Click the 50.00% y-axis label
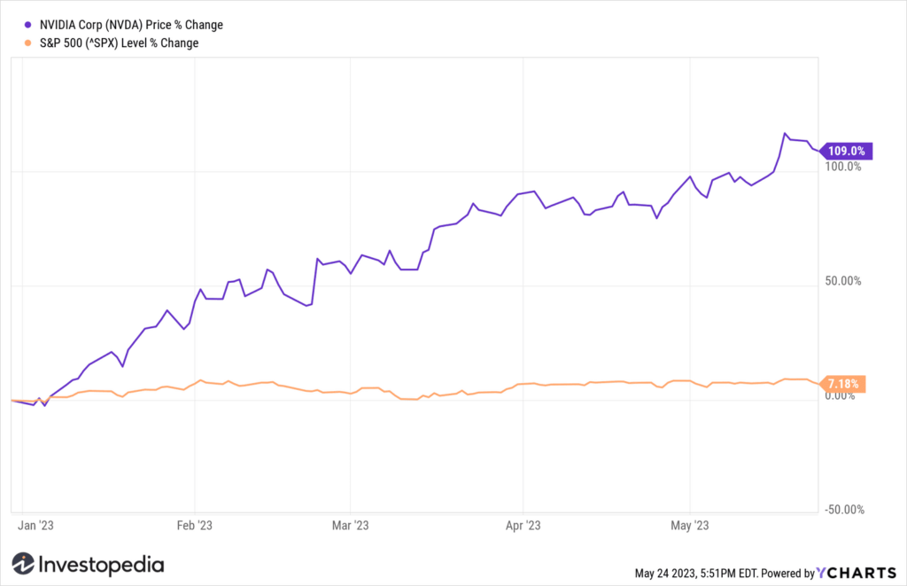 [843, 281]
